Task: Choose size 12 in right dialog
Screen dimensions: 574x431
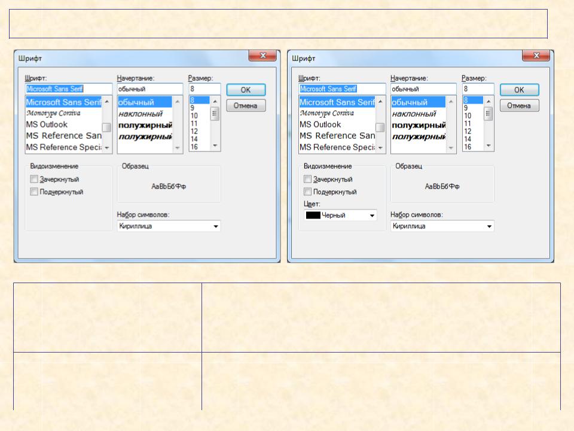Action: coord(473,131)
